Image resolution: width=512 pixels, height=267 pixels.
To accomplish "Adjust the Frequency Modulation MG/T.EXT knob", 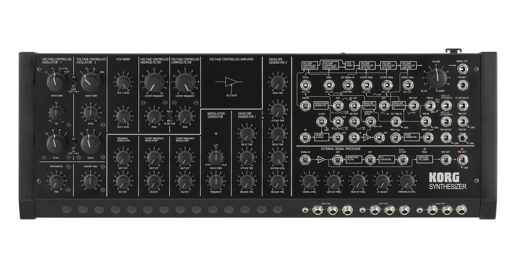I will 123,158.
